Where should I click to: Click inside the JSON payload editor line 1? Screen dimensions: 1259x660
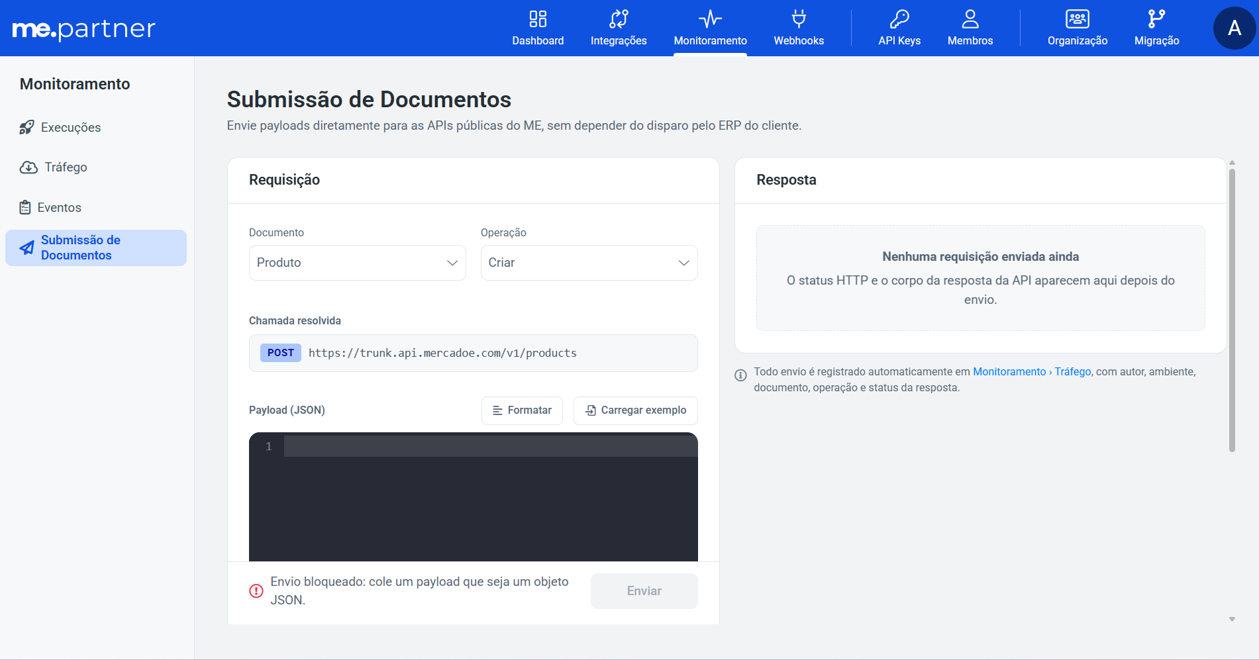point(490,446)
